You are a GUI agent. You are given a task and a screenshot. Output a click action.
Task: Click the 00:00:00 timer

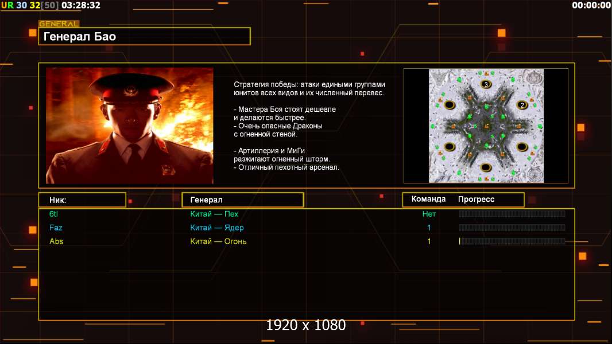click(591, 5)
